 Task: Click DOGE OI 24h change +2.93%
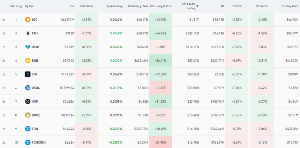click(262, 115)
